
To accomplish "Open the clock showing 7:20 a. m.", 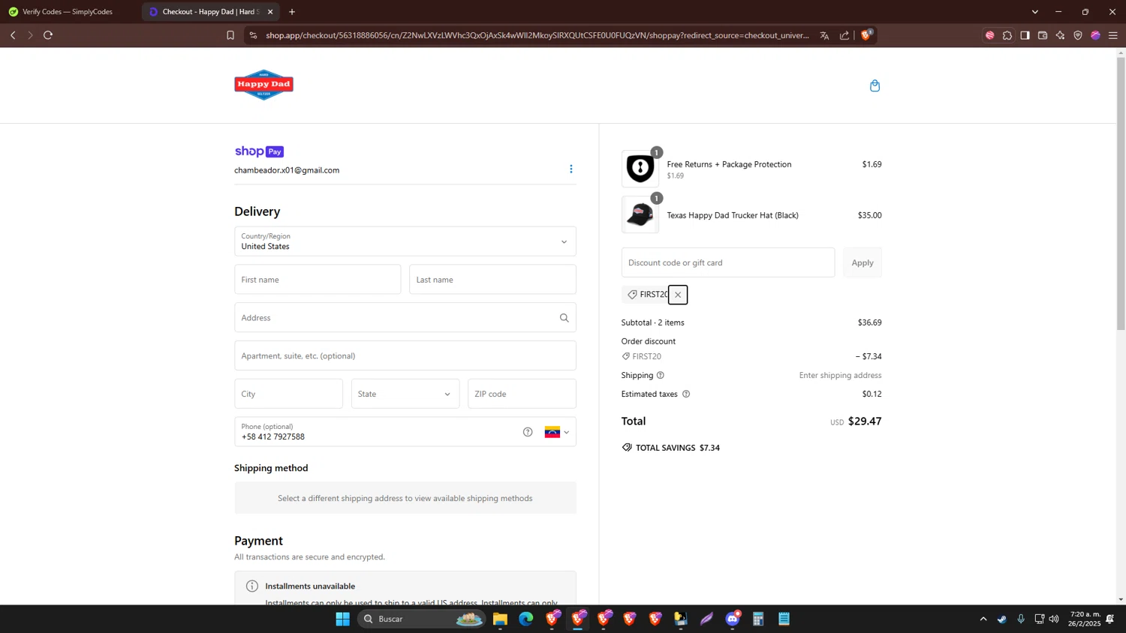I will coord(1084,619).
